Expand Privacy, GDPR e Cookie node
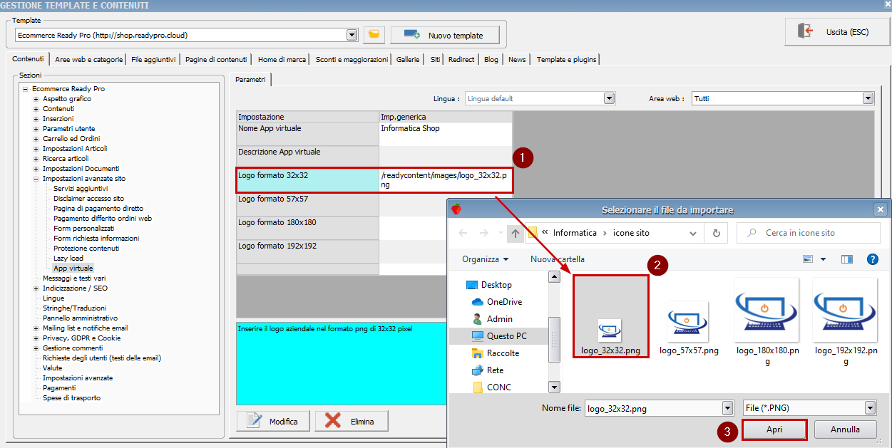Image resolution: width=892 pixels, height=448 pixels. [36, 338]
